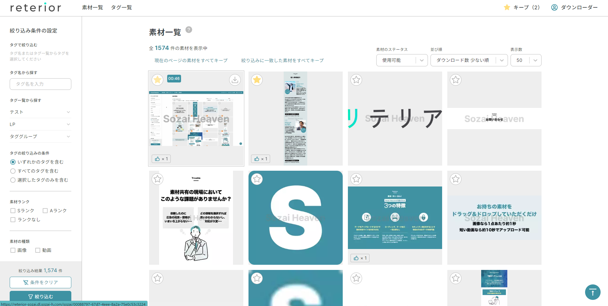Check the 画像 material type checkbox
Screen dimensions: 608x306
tap(13, 250)
